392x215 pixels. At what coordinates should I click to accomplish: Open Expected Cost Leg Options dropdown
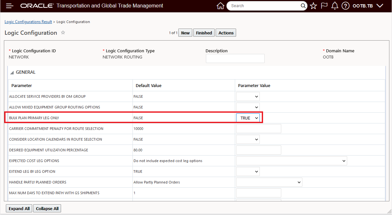pos(291,161)
